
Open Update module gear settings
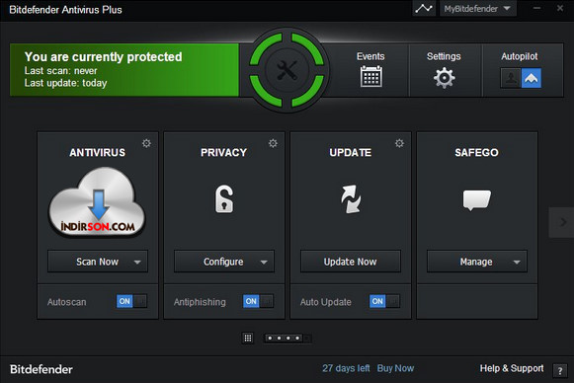(399, 143)
